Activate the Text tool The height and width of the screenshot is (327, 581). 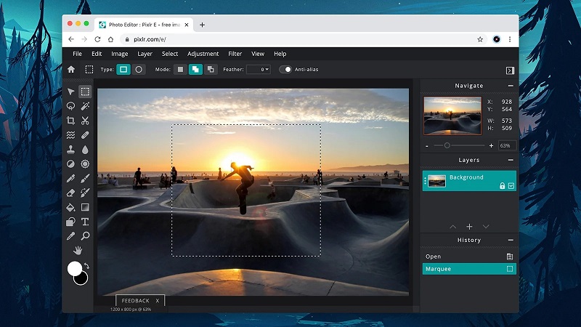[85, 222]
